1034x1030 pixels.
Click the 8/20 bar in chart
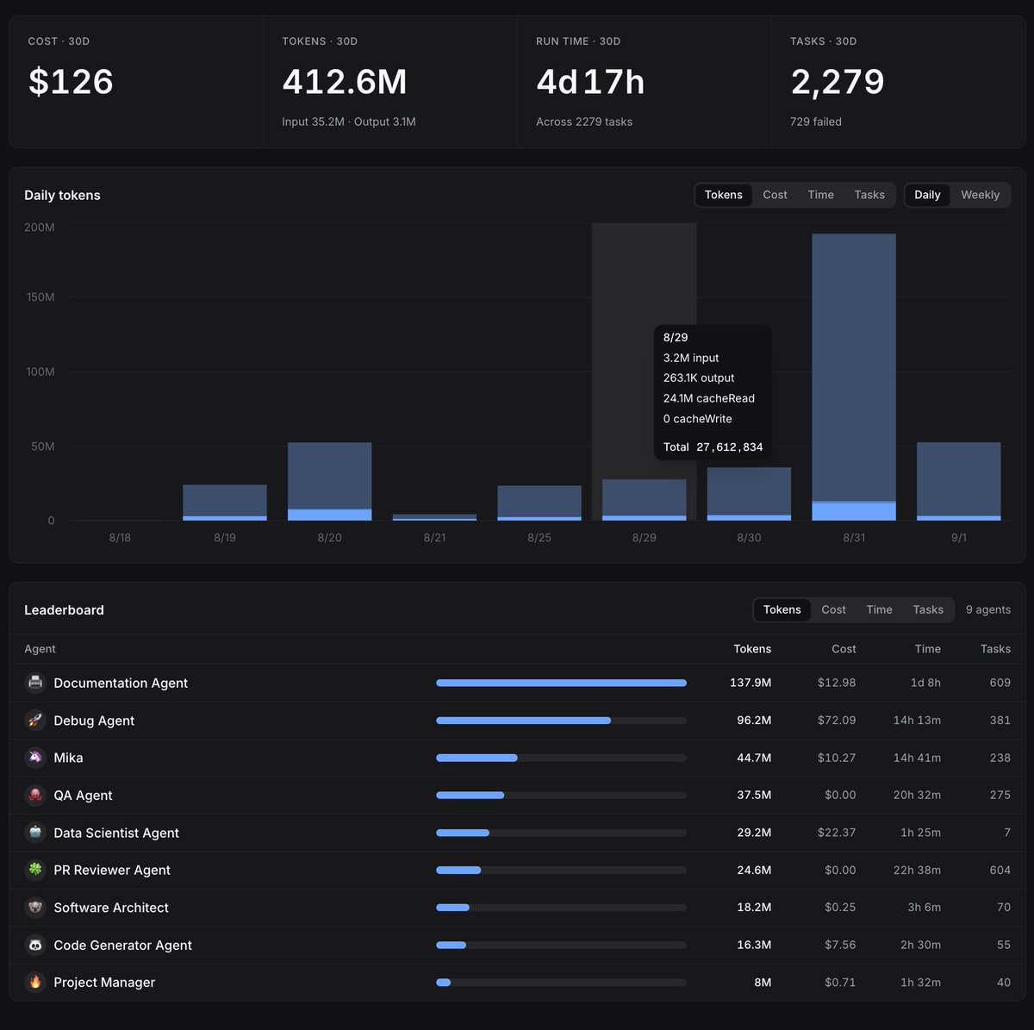330,482
